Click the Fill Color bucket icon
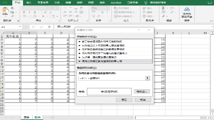Viewport: 214px width, 120px height. tap(35, 16)
